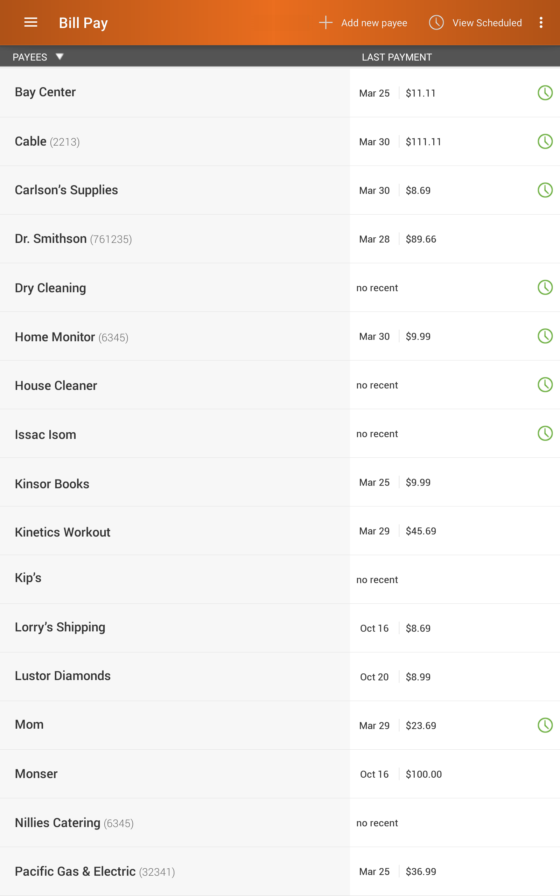This screenshot has height=896, width=560.
Task: Click LAST PAYMENT column header
Action: pyautogui.click(x=397, y=57)
